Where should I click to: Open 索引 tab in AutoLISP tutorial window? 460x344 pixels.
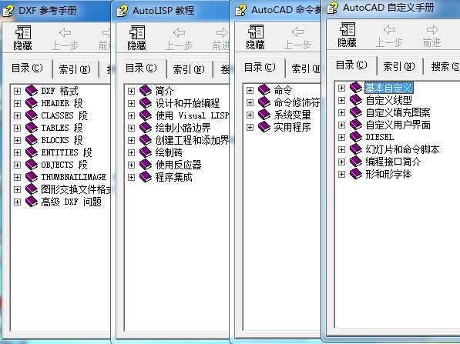click(189, 69)
